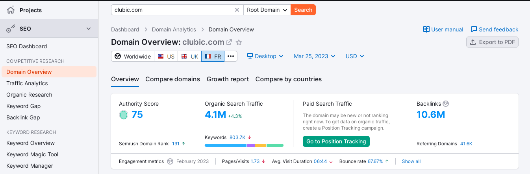Open Backlink Gap tool
The image size is (530, 174).
tap(23, 117)
